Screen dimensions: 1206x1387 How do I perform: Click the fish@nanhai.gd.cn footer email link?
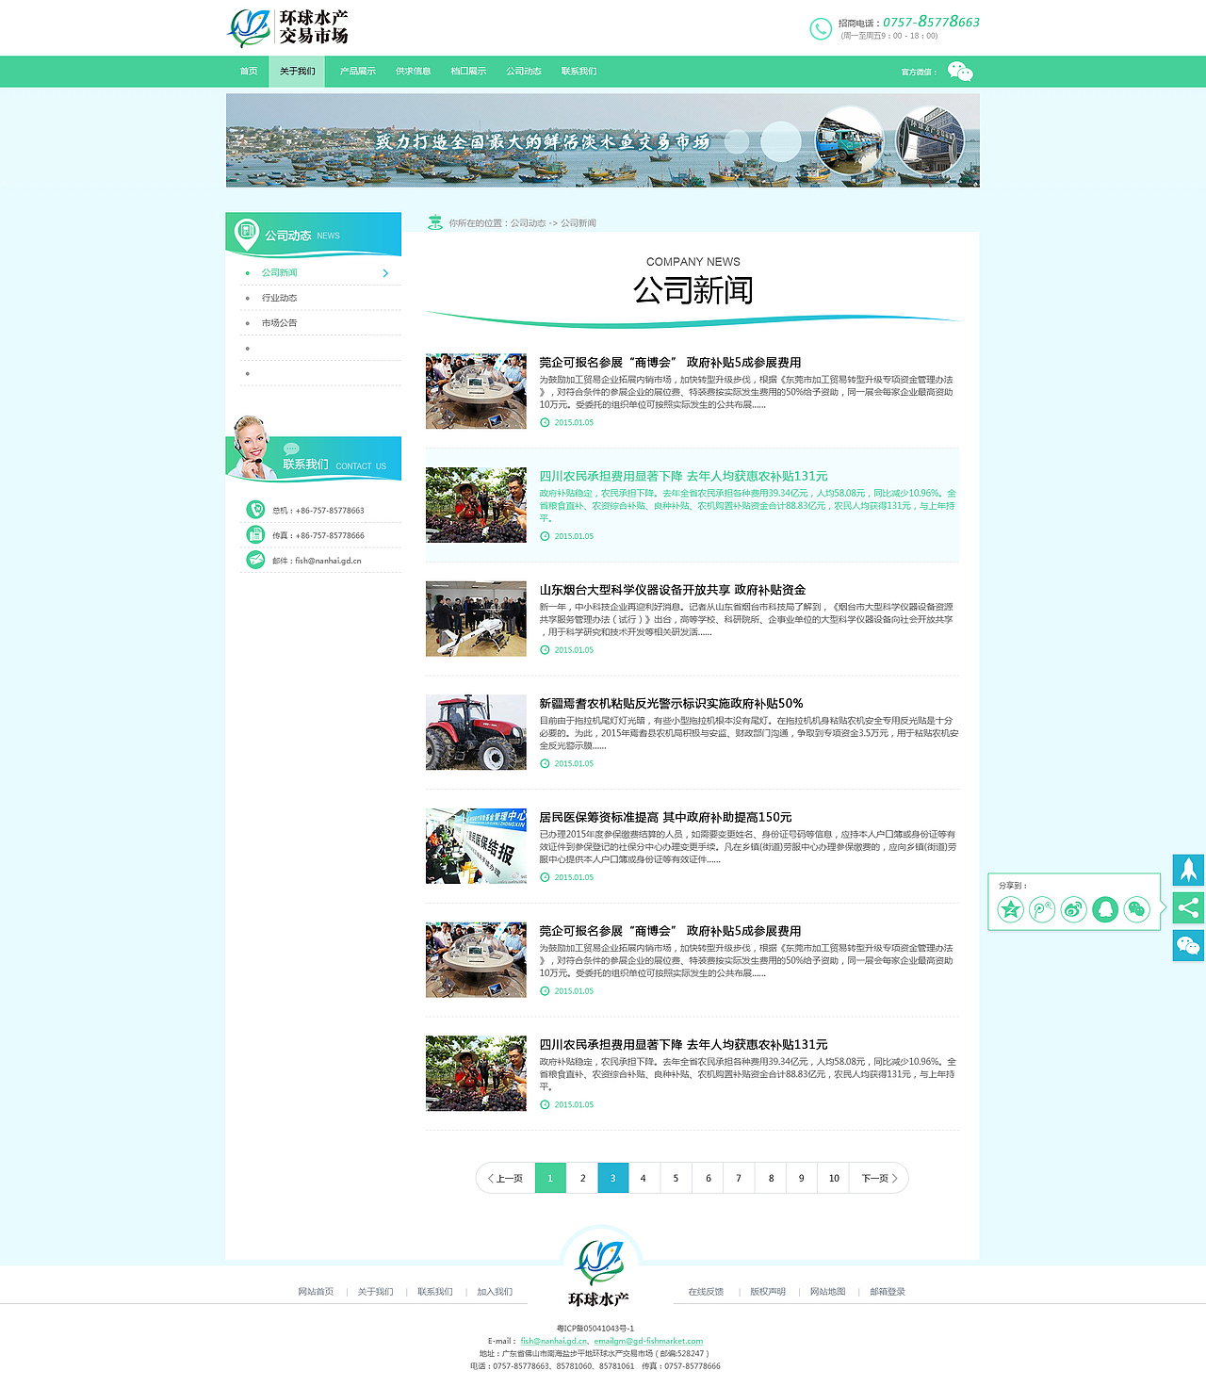554,1341
